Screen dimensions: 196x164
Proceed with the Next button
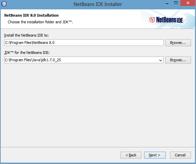pyautogui.click(x=155, y=155)
